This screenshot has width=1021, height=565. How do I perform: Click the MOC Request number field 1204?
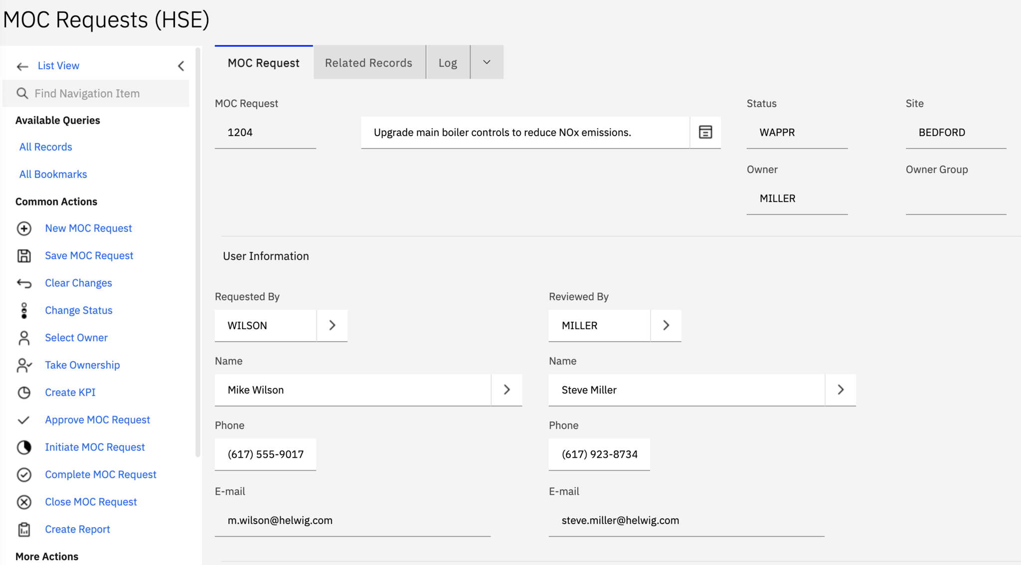265,132
